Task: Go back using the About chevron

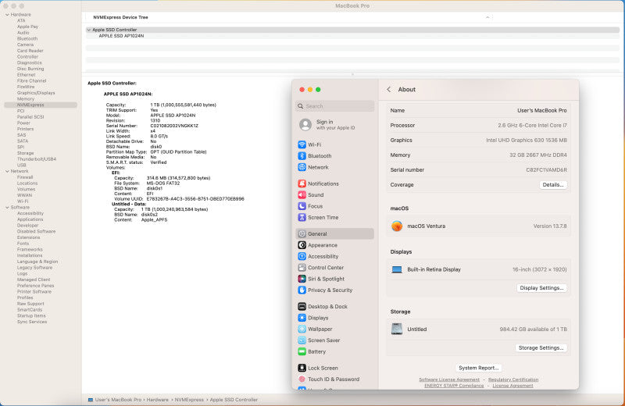Action: pos(388,90)
